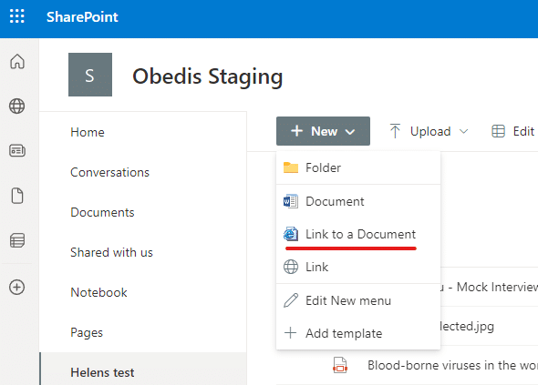538x385 pixels.
Task: Expand the Upload chevron arrow
Action: 463,131
